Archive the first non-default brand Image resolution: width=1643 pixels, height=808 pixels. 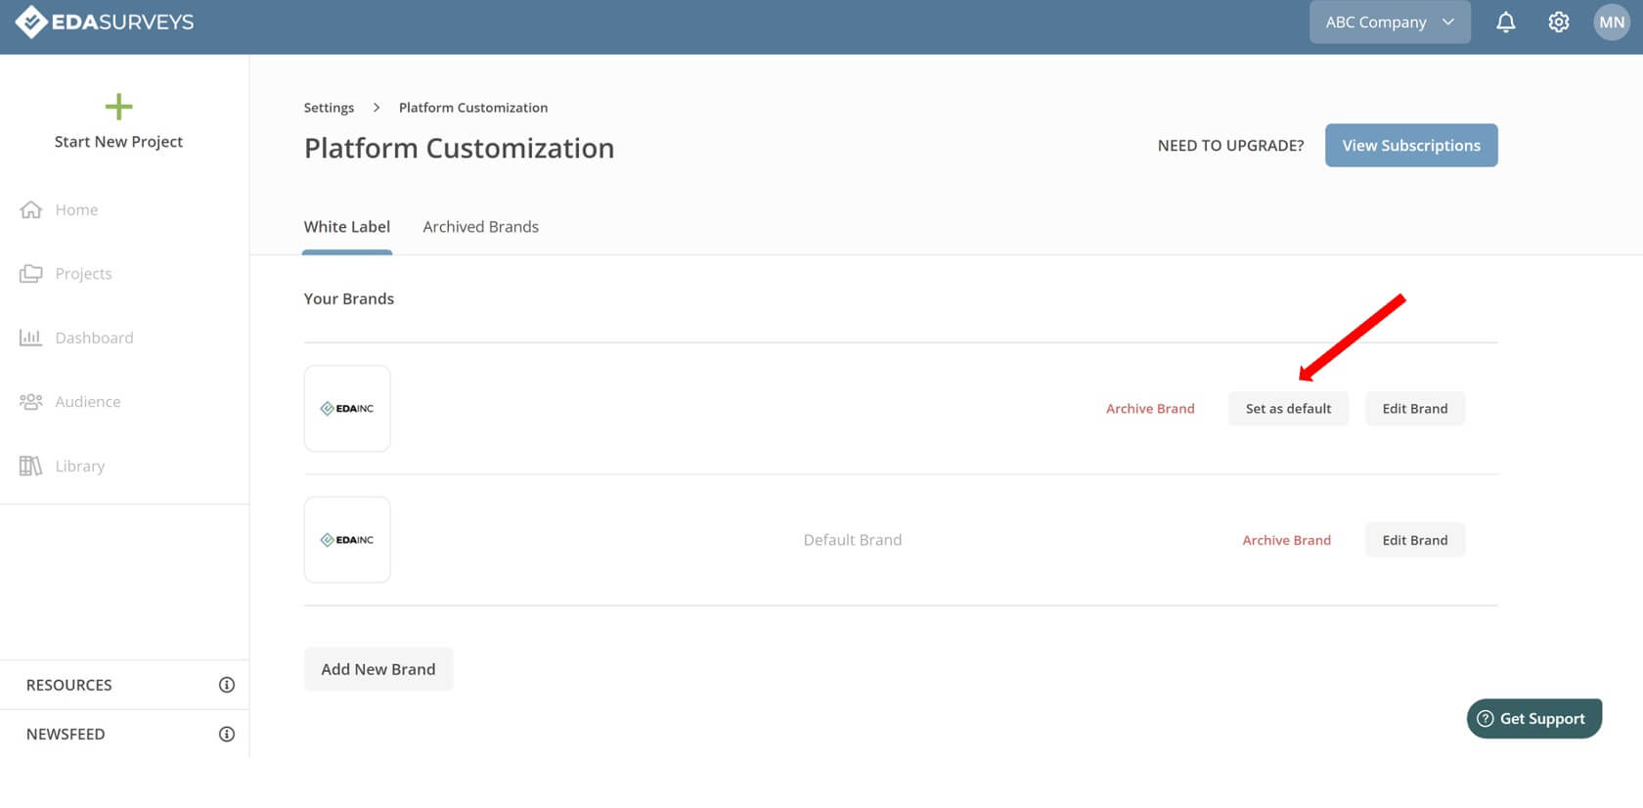tap(1150, 409)
